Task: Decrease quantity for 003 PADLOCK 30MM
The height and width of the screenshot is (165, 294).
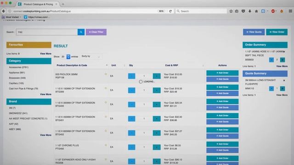Action: tap(132, 76)
